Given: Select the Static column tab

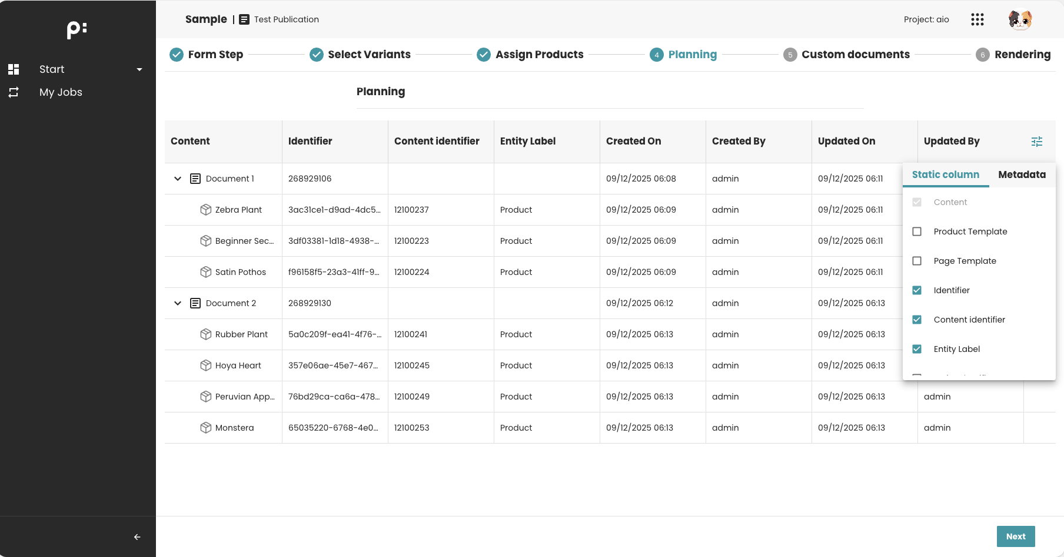Looking at the screenshot, I should tap(945, 175).
